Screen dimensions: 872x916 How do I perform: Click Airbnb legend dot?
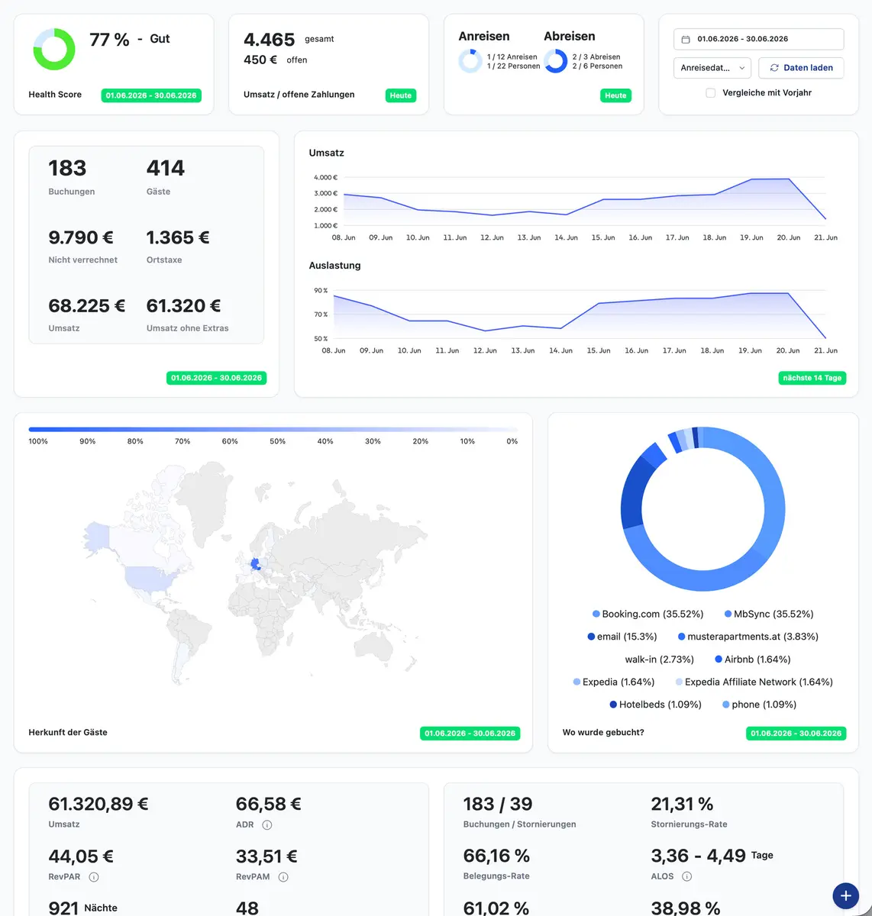pos(719,660)
